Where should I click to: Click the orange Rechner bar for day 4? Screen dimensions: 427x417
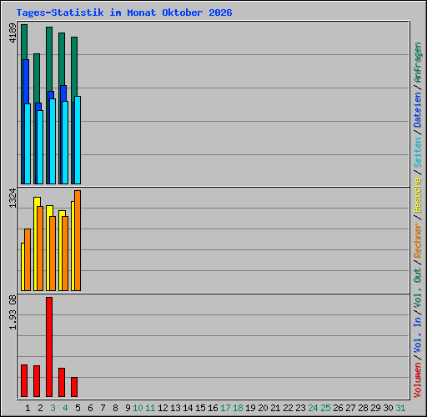pos(65,254)
